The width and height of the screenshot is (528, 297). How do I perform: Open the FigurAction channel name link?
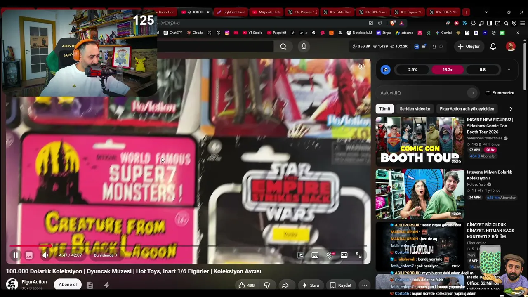(x=34, y=282)
